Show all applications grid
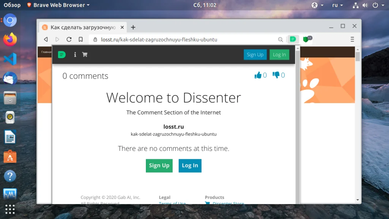Screen dimensions: 389x219 [10, 209]
